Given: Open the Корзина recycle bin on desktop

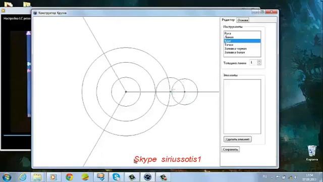Looking at the screenshot, I should click(x=312, y=153).
